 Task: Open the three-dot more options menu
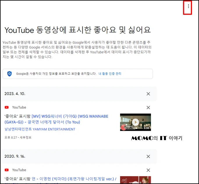click(189, 6)
